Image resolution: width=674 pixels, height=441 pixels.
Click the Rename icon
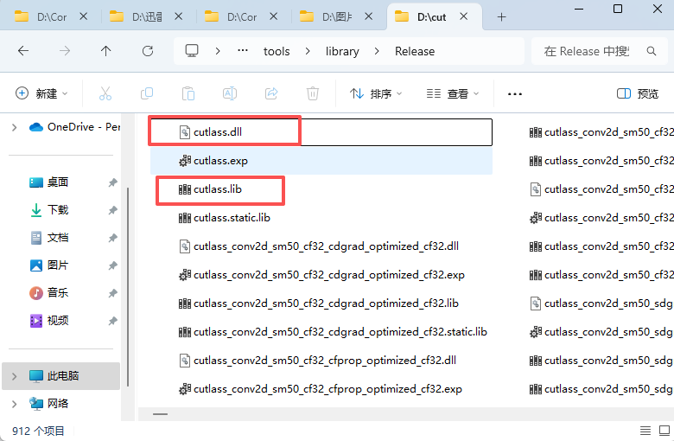point(230,93)
